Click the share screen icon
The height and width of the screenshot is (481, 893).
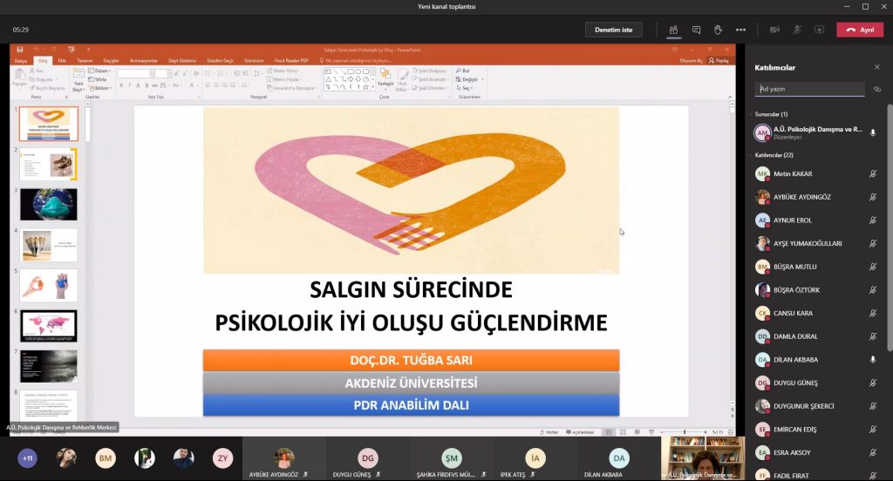[x=819, y=30]
